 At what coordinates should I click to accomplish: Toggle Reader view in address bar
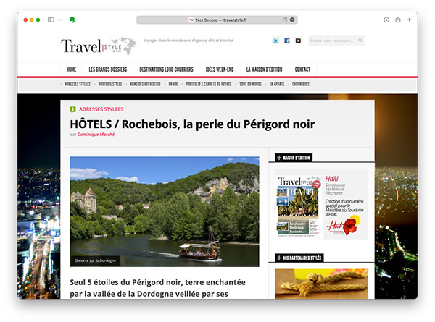coord(285,20)
